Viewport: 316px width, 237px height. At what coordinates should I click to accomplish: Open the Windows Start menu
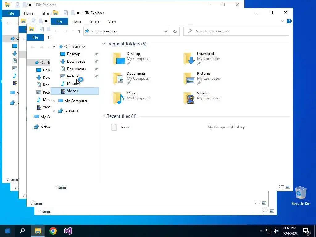click(7, 231)
